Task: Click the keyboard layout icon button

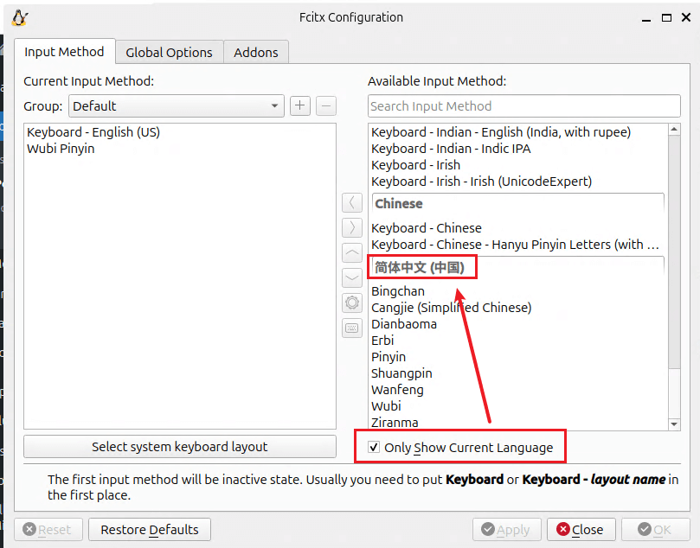Action: pos(352,328)
